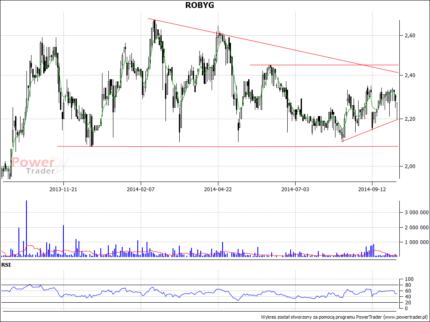Click the 2014-09-12 date label

(372, 189)
